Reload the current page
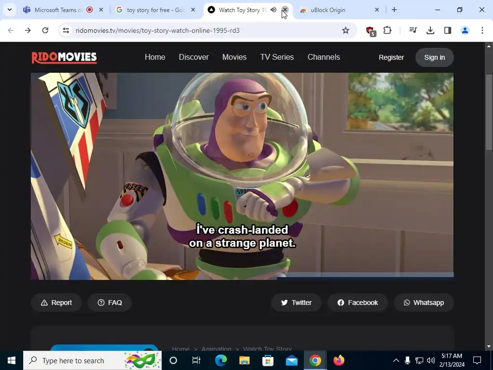 tap(45, 30)
